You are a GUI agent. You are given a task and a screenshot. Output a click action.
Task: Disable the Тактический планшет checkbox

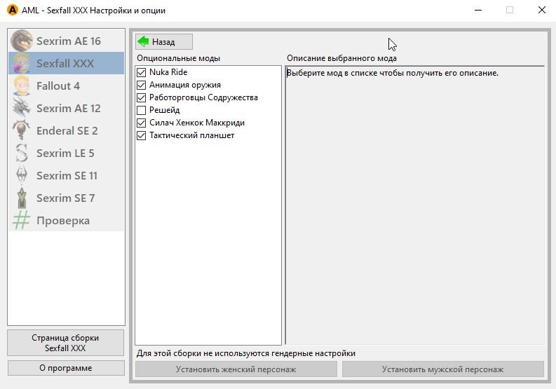click(142, 135)
